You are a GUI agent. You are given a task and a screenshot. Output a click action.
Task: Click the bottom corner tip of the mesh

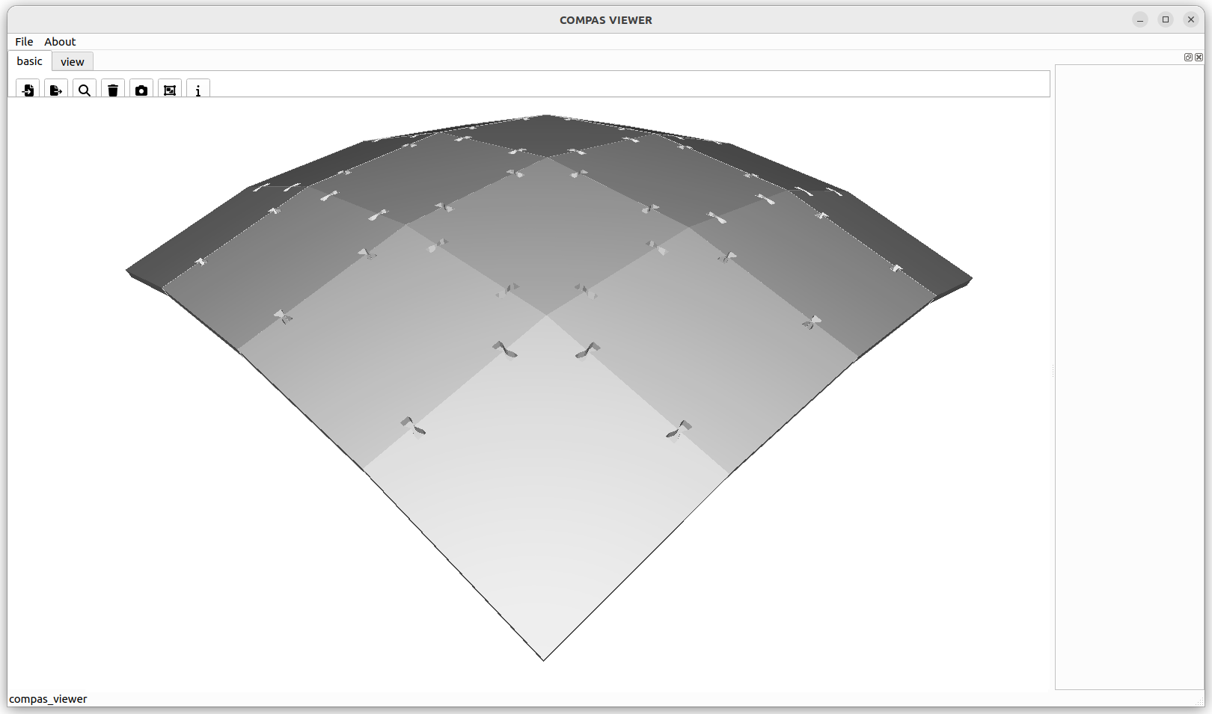pos(544,659)
